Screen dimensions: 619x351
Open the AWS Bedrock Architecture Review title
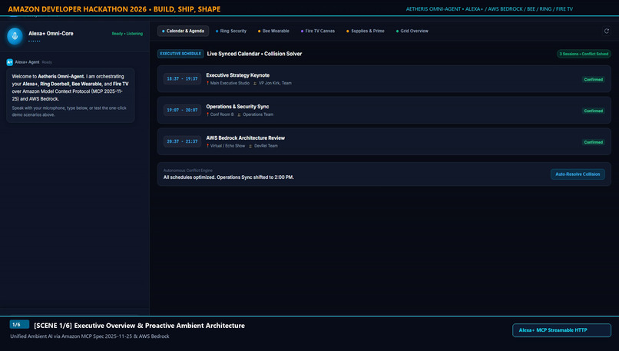(x=245, y=137)
